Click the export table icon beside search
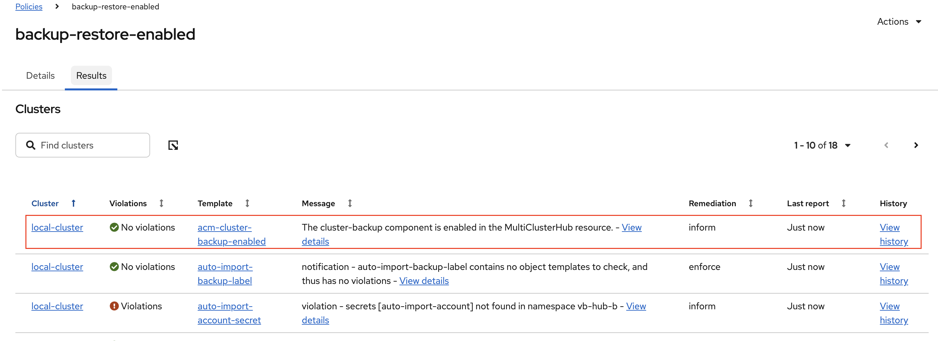The width and height of the screenshot is (938, 341). coord(173,145)
